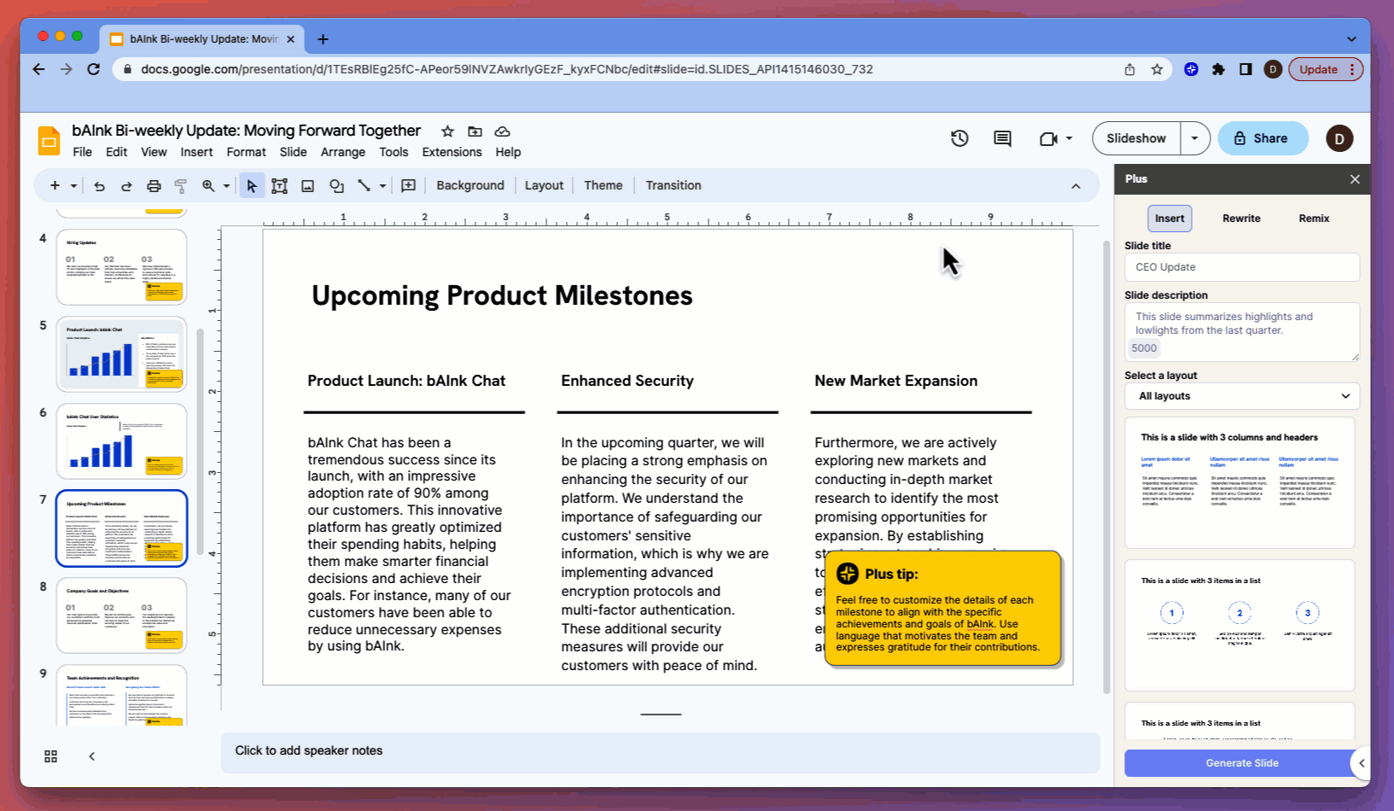Select slide 5 thumbnail in filmstrip
Viewport: 1394px width, 811px height.
121,354
